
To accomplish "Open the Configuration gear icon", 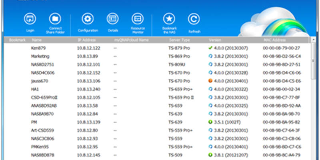I will pyautogui.click(x=88, y=19).
